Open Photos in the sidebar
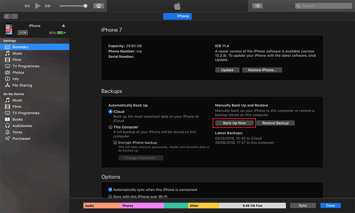The height and width of the screenshot is (213, 355). [x=35, y=72]
